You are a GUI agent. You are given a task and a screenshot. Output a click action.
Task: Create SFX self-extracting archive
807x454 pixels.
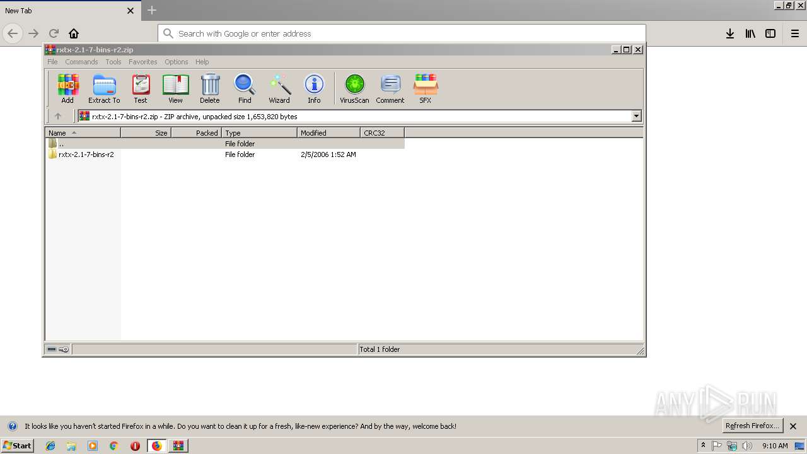(x=426, y=88)
